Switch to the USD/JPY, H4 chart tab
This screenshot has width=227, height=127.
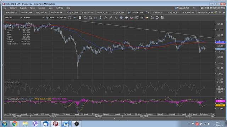pyautogui.click(x=27, y=13)
